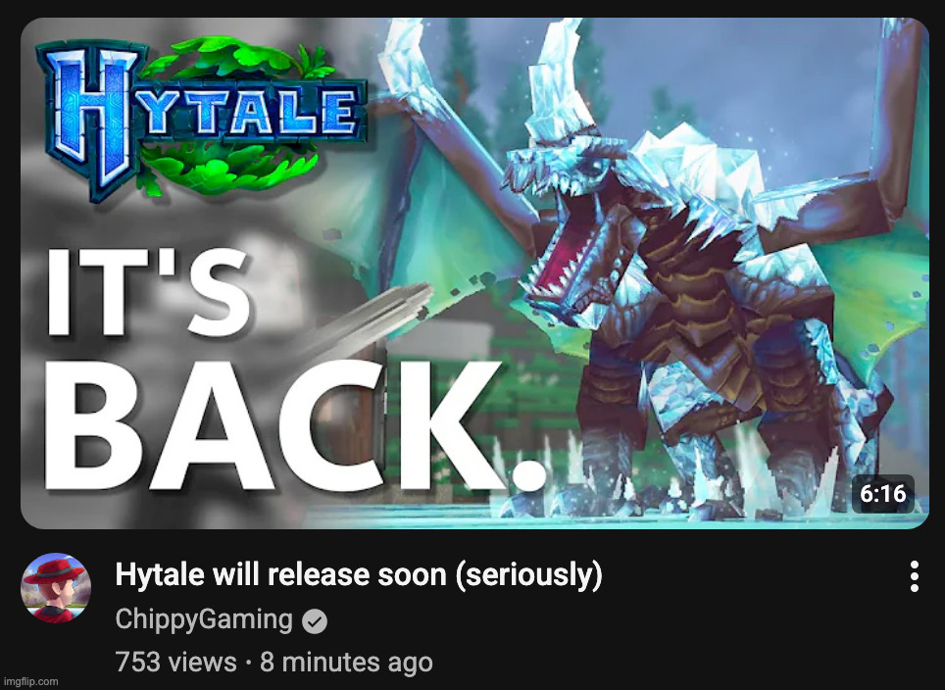Click the Hytale logo in thumbnail
This screenshot has height=690, width=945.
202,119
